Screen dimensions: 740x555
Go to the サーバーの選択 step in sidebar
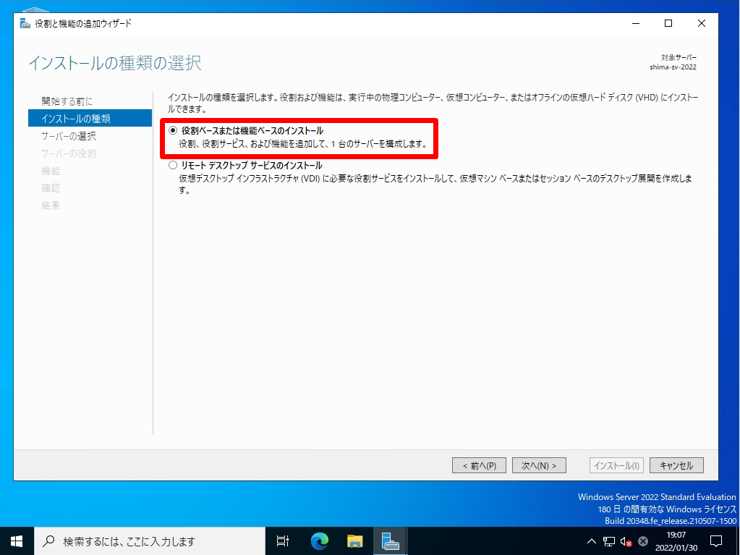tap(69, 136)
